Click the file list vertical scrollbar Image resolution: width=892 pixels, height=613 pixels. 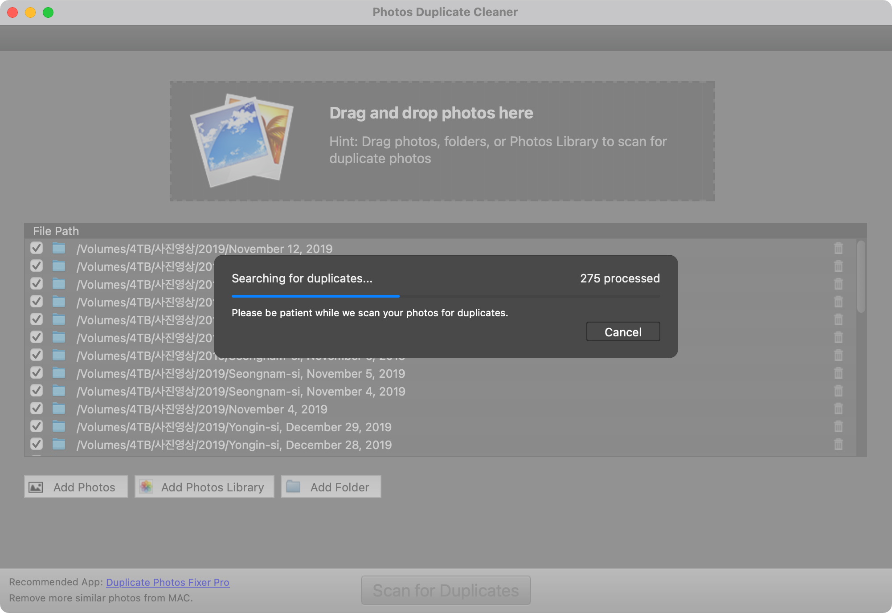pyautogui.click(x=861, y=277)
